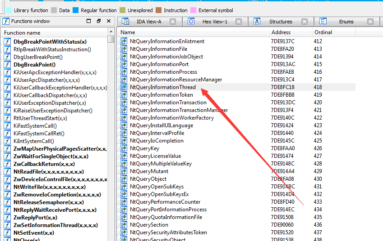The width and height of the screenshot is (383, 241).
Task: Click the Hex View-1 tab icon
Action: (x=191, y=22)
